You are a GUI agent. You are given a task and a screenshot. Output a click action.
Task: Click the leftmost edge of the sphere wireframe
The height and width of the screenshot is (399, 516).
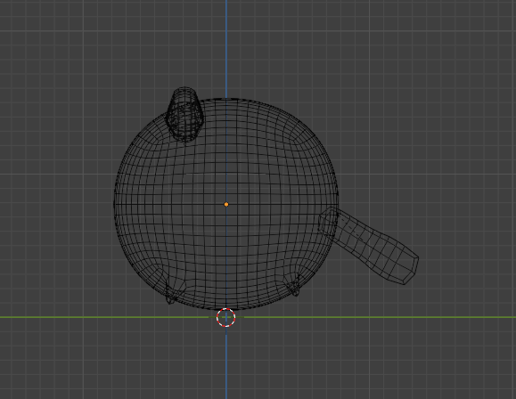pyautogui.click(x=115, y=204)
